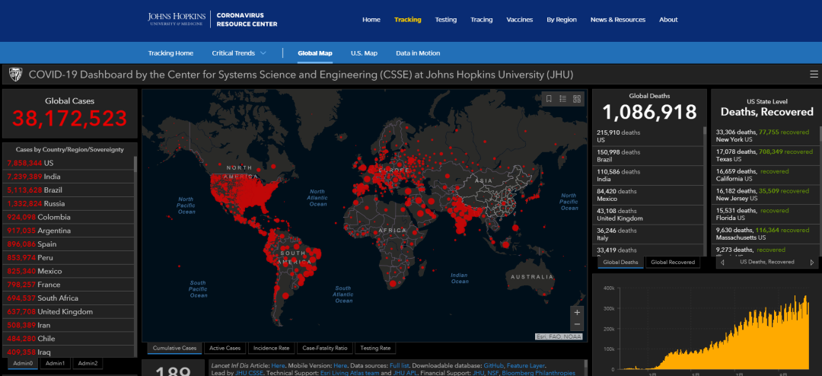This screenshot has height=376, width=822.
Task: Select the US row in cases list
Action: [x=68, y=163]
